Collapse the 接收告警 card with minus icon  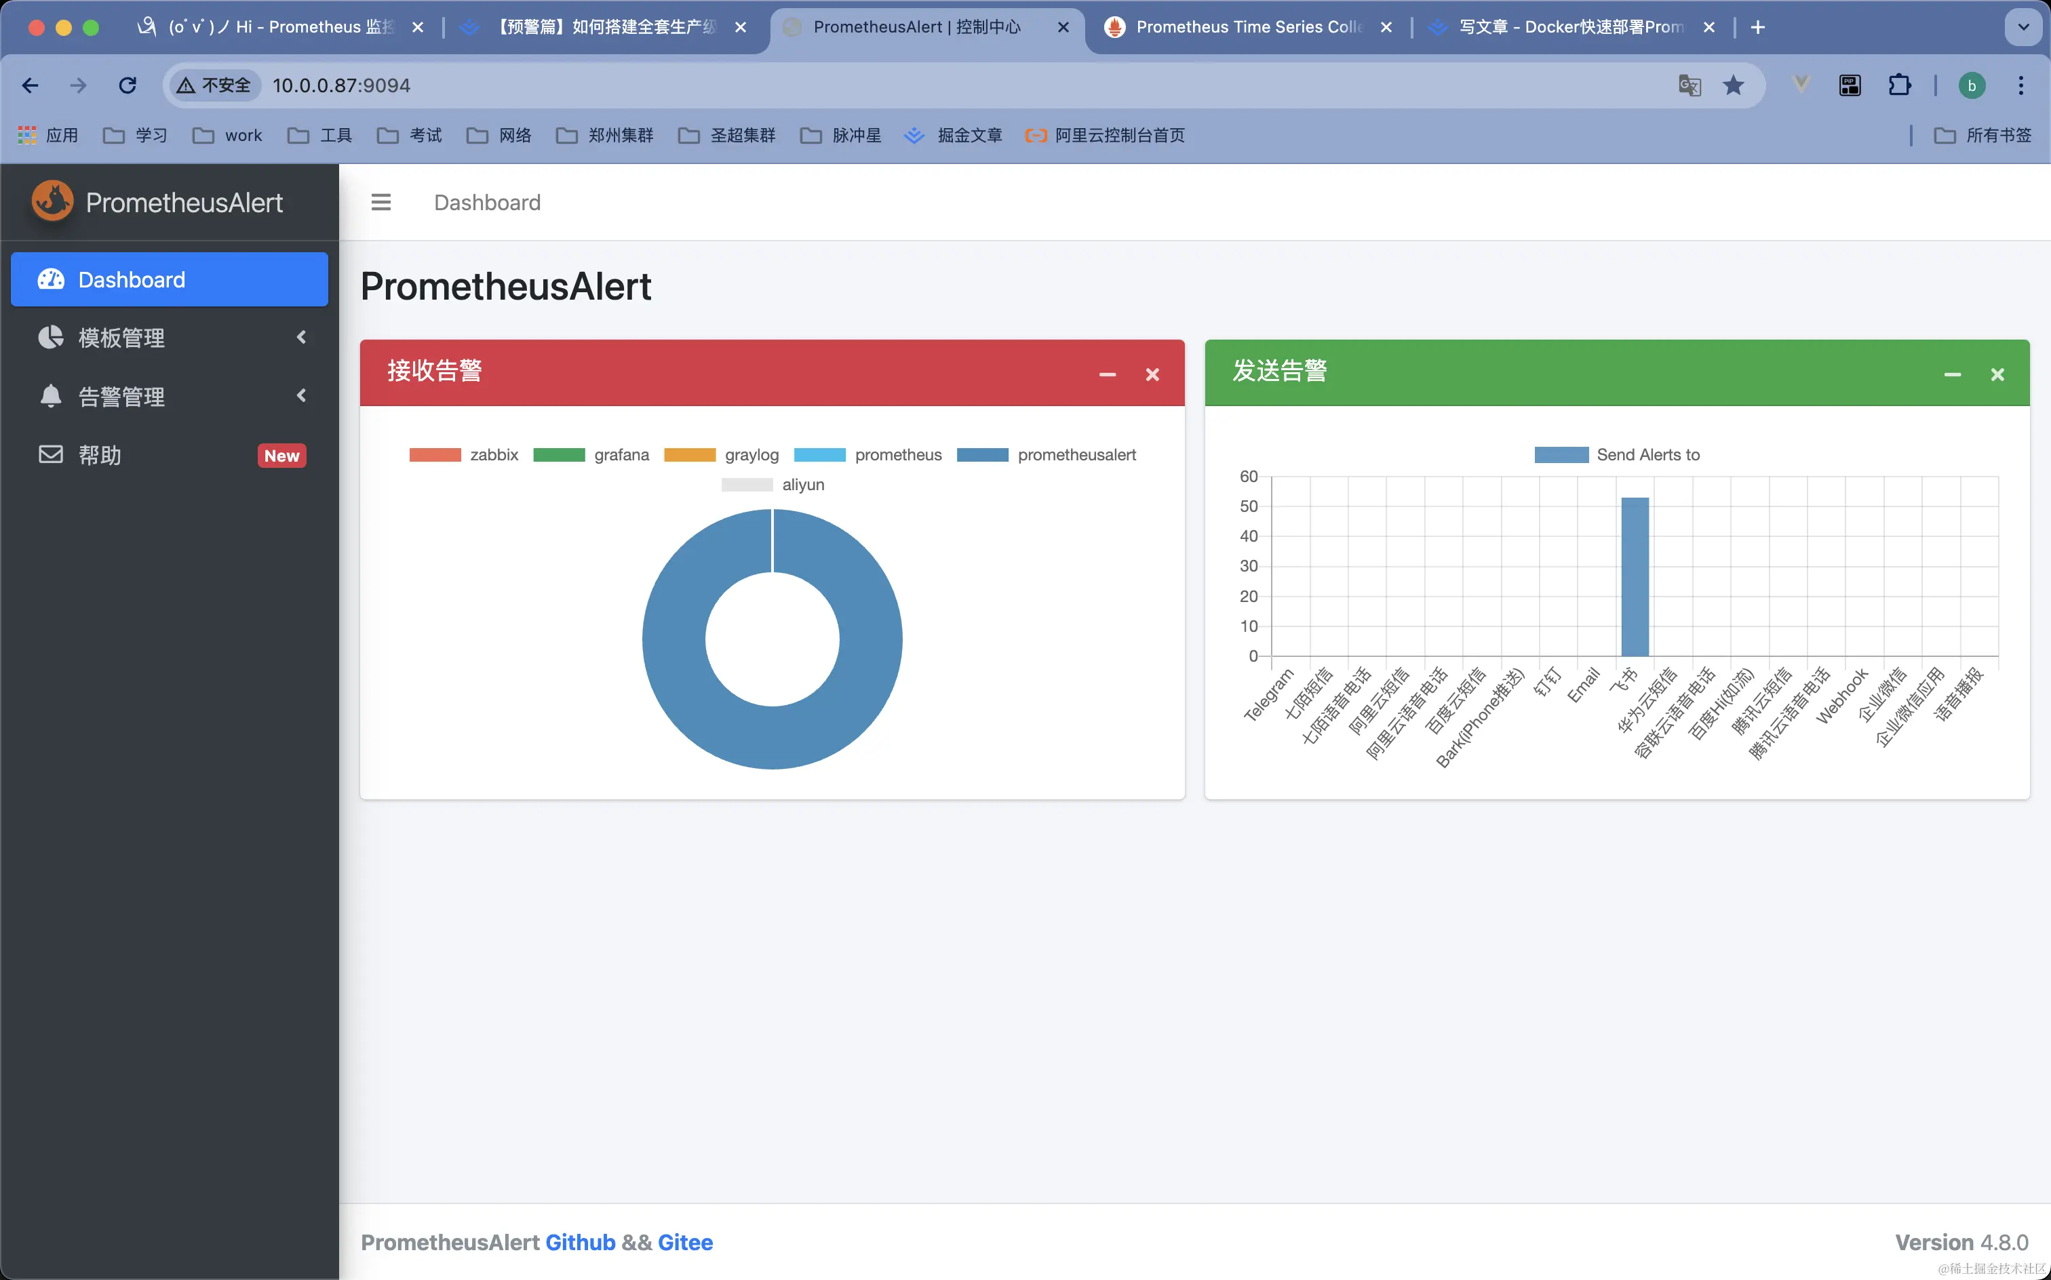[x=1107, y=374]
